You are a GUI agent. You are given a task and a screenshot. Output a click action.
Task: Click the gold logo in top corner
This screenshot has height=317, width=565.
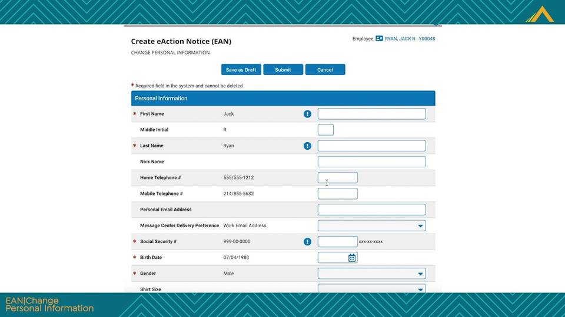coord(539,14)
